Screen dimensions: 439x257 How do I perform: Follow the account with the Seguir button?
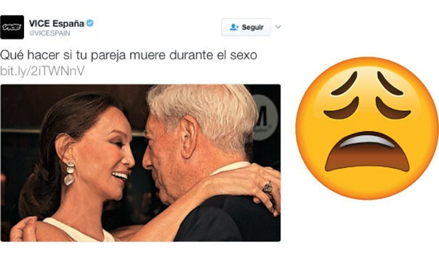246,27
